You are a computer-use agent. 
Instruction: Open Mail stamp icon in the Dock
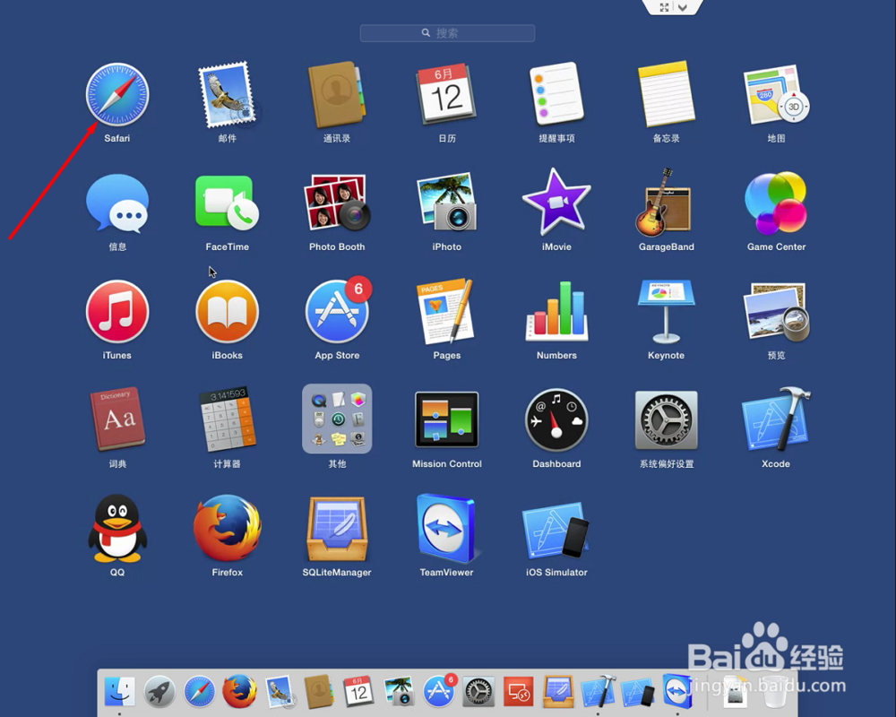point(280,691)
